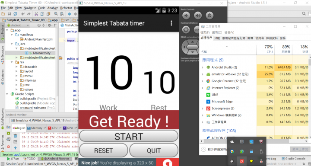Open File menu in Android Studio

pos(3,8)
